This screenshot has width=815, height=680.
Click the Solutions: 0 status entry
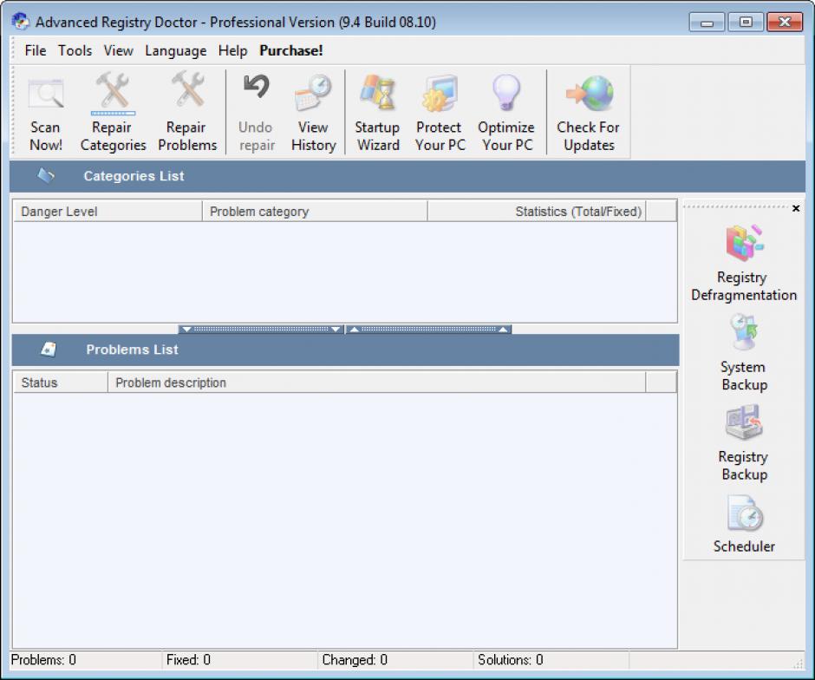[x=552, y=660]
